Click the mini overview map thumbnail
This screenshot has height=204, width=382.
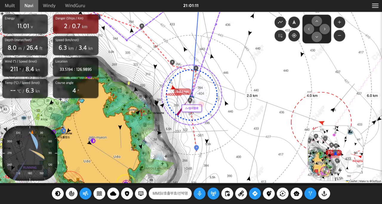click(335, 153)
